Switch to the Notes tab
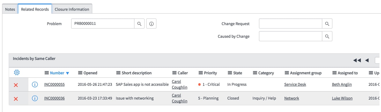Screen dimensions: 381x112 pos(10,9)
